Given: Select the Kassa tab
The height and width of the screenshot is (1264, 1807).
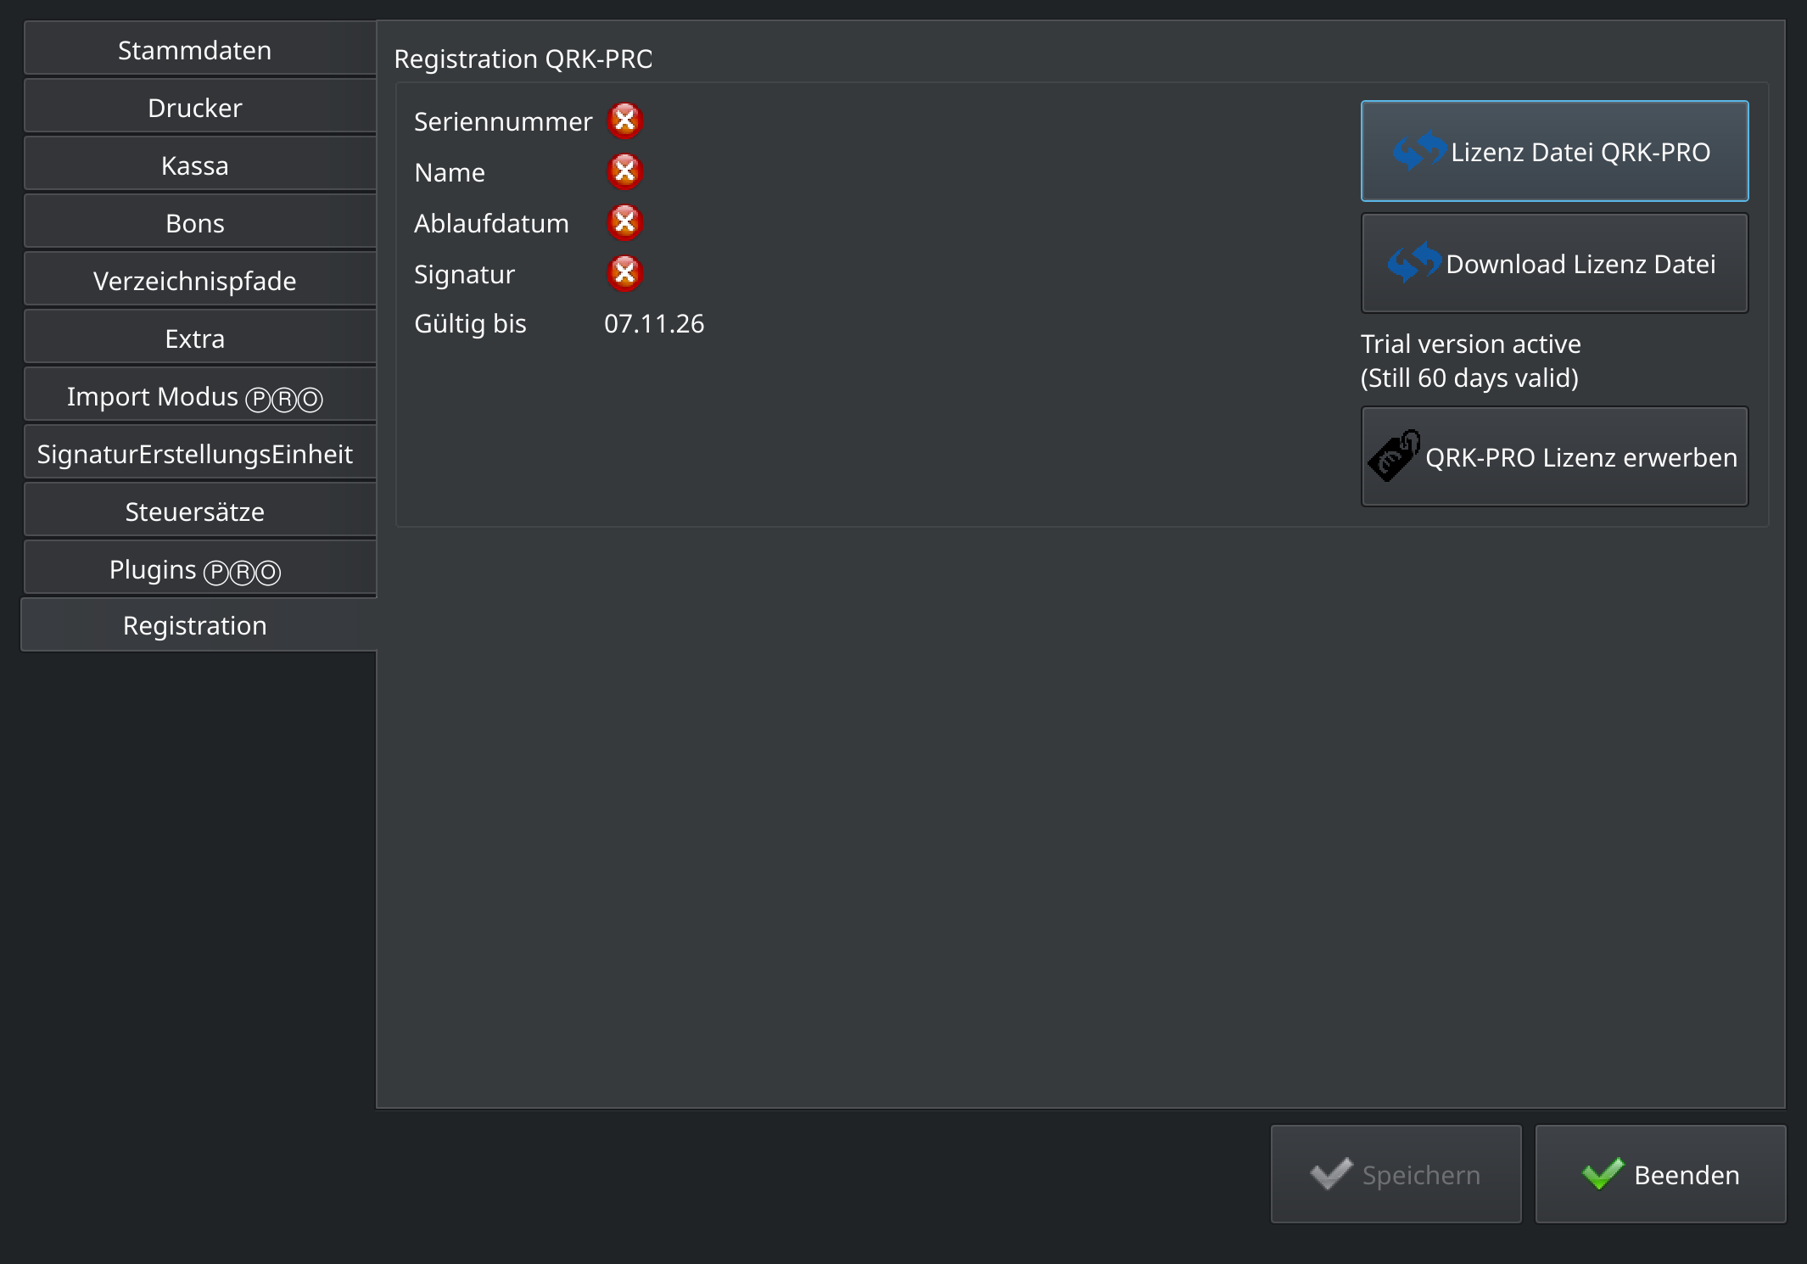Looking at the screenshot, I should (200, 165).
